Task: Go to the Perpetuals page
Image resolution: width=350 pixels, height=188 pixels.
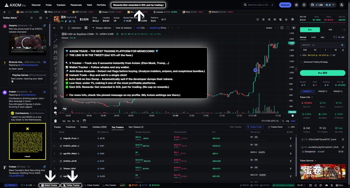Action: coord(76,5)
